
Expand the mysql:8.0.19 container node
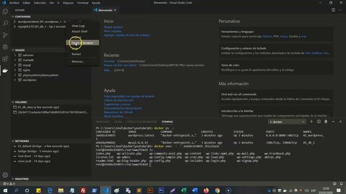coord(15,26)
